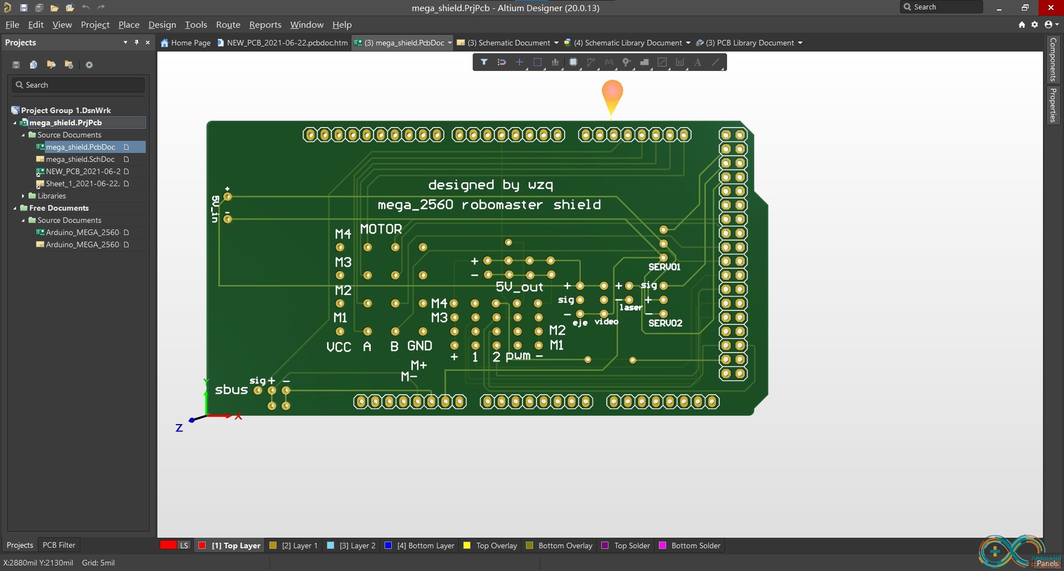Close the Projects panel
The height and width of the screenshot is (571, 1064).
(x=147, y=42)
